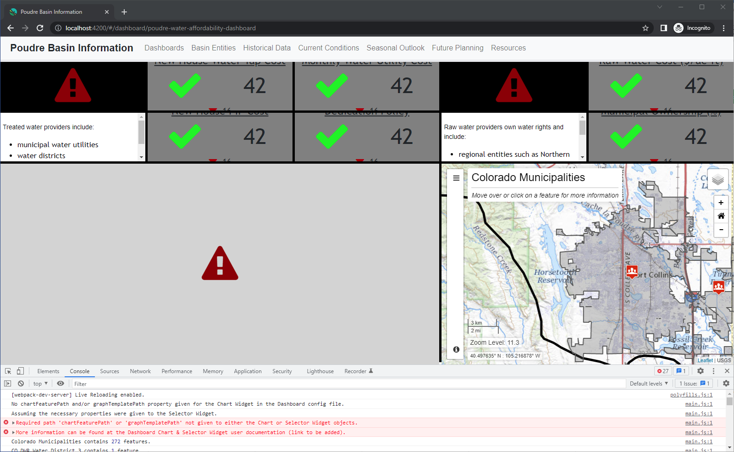The height and width of the screenshot is (452, 734).
Task: Open the map layers control
Action: pyautogui.click(x=718, y=179)
